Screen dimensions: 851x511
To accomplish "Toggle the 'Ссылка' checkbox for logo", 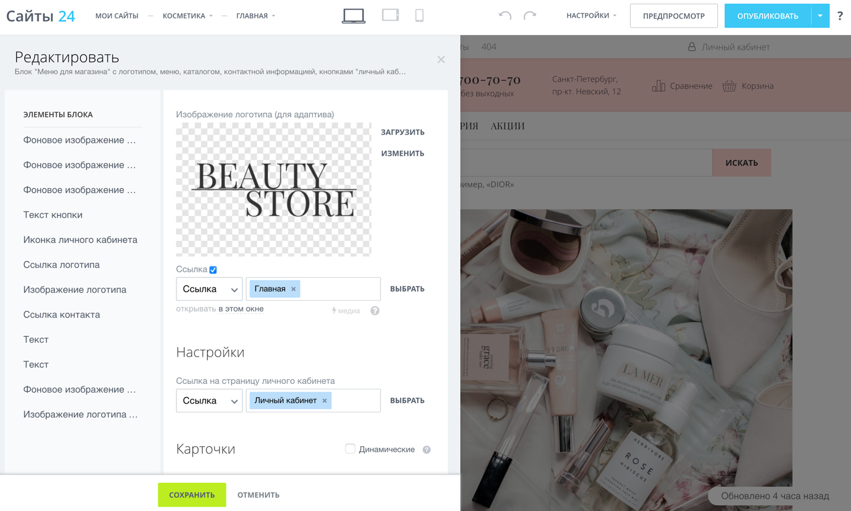I will tap(213, 270).
